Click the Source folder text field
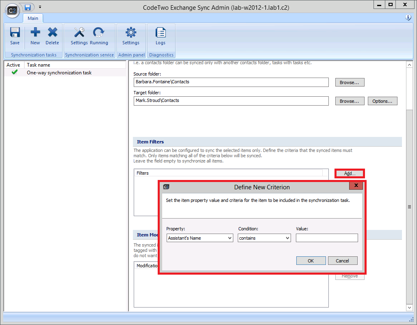417x325 pixels. [231, 82]
